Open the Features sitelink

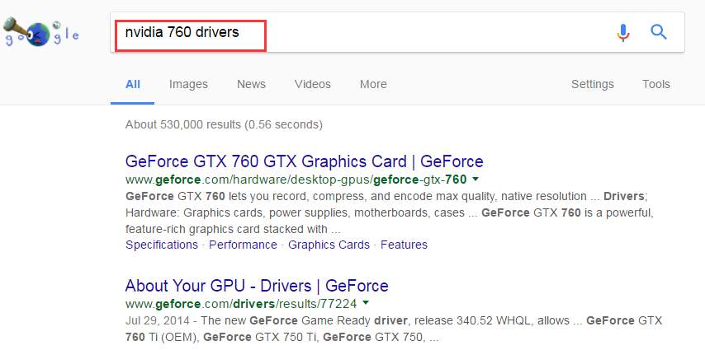tap(404, 245)
